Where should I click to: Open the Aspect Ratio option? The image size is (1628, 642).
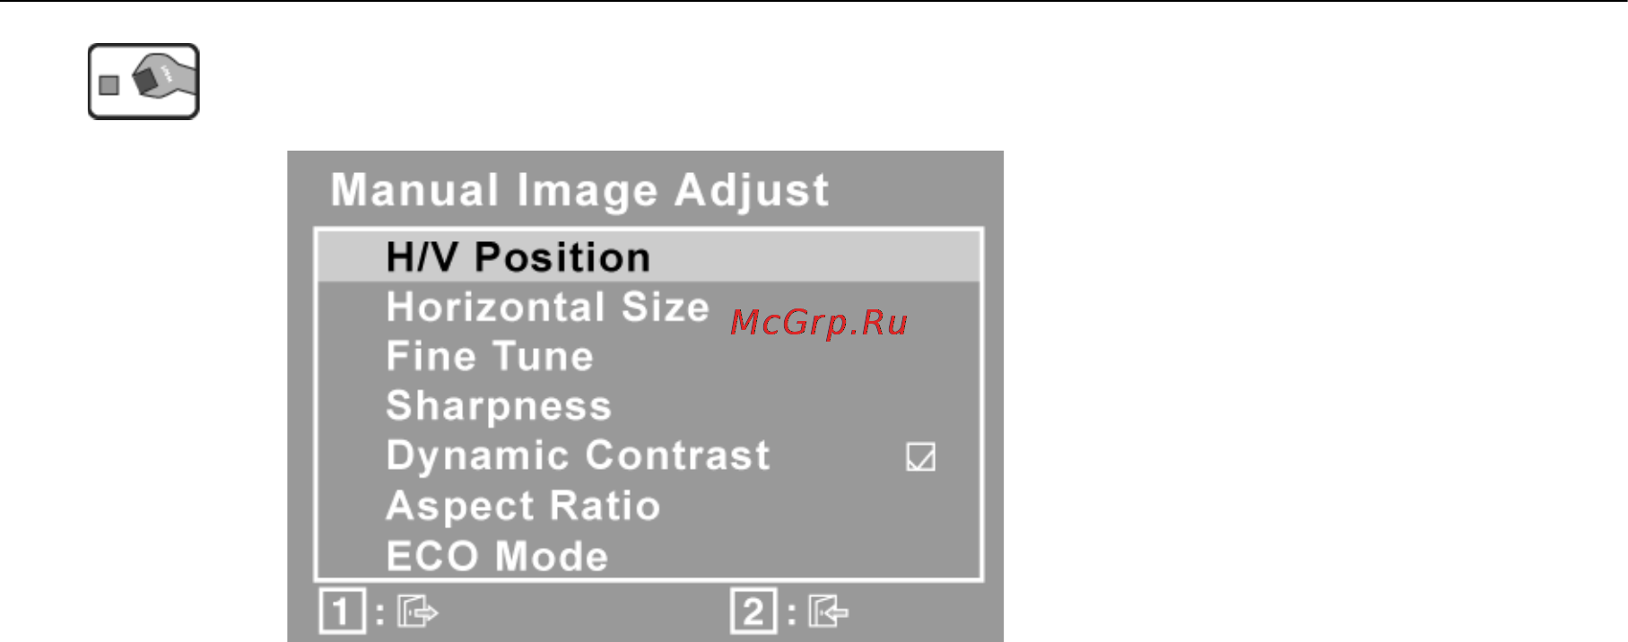(523, 507)
